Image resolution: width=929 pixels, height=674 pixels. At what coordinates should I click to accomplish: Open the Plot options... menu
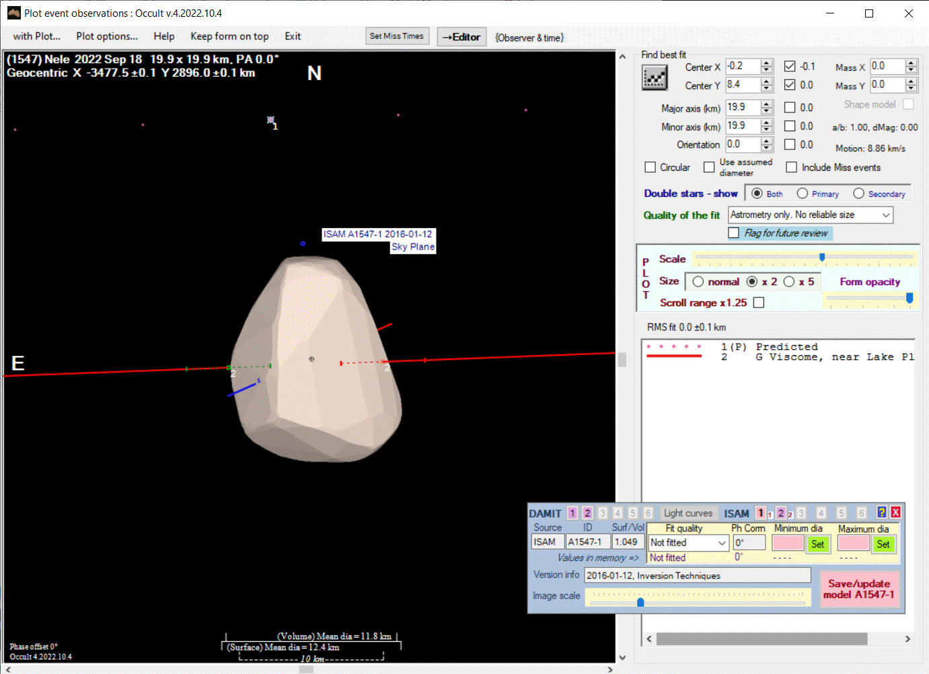coord(106,36)
